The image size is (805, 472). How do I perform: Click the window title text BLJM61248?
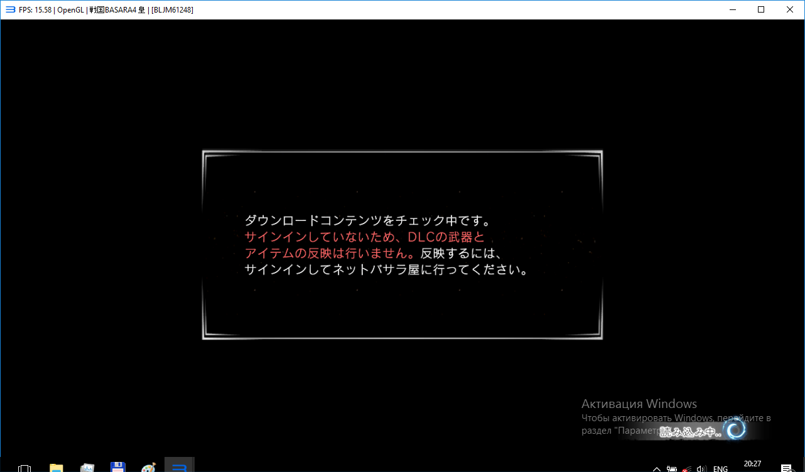[172, 9]
